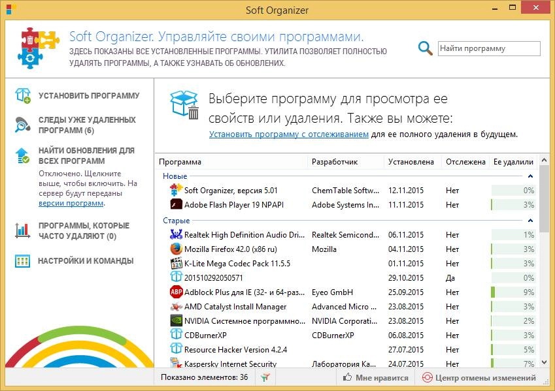Click developer Eyeo GmbH cell

tap(332, 292)
